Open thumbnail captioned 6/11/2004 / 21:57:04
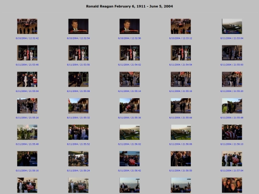 [x=232, y=159]
